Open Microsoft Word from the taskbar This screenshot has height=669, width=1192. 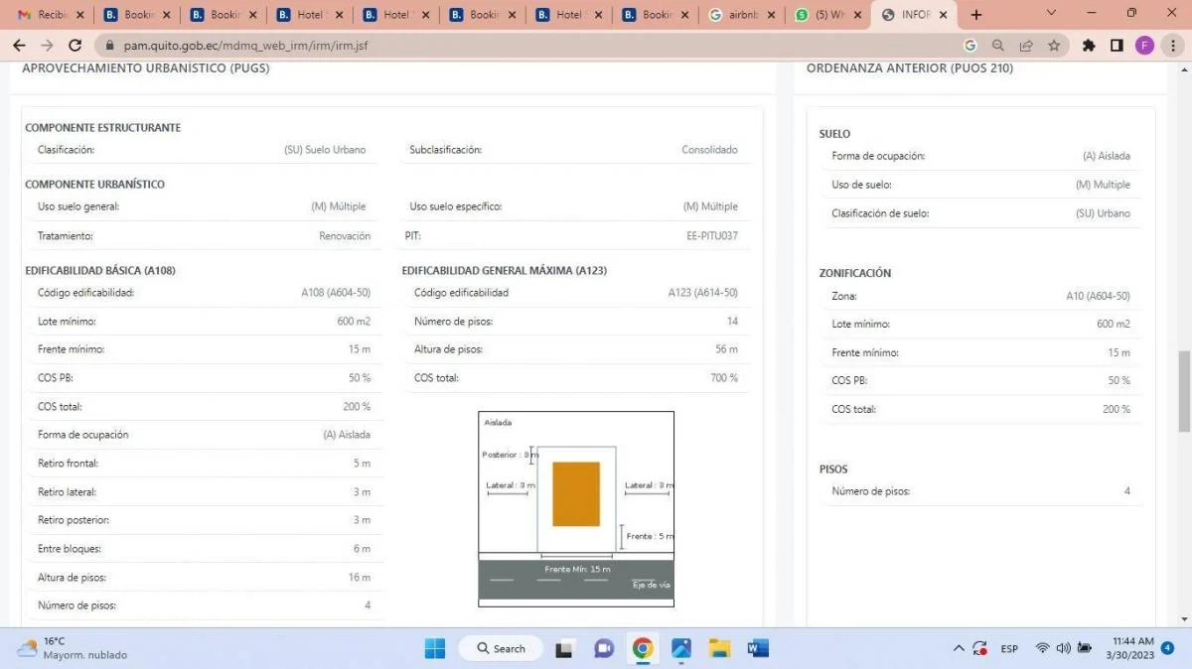pos(758,648)
